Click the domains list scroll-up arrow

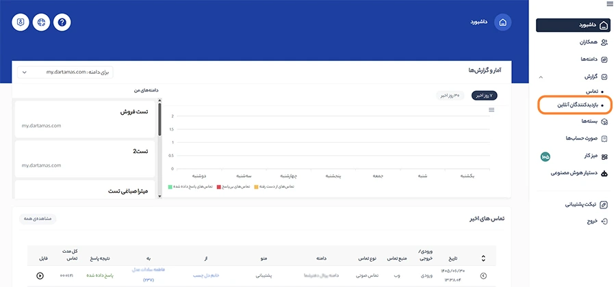point(159,101)
